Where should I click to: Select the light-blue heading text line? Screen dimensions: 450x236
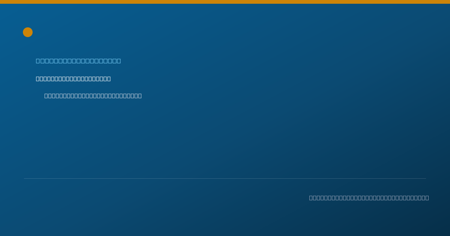point(78,61)
